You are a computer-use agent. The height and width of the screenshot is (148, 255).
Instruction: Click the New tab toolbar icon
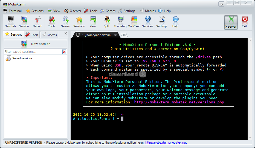[10, 22]
